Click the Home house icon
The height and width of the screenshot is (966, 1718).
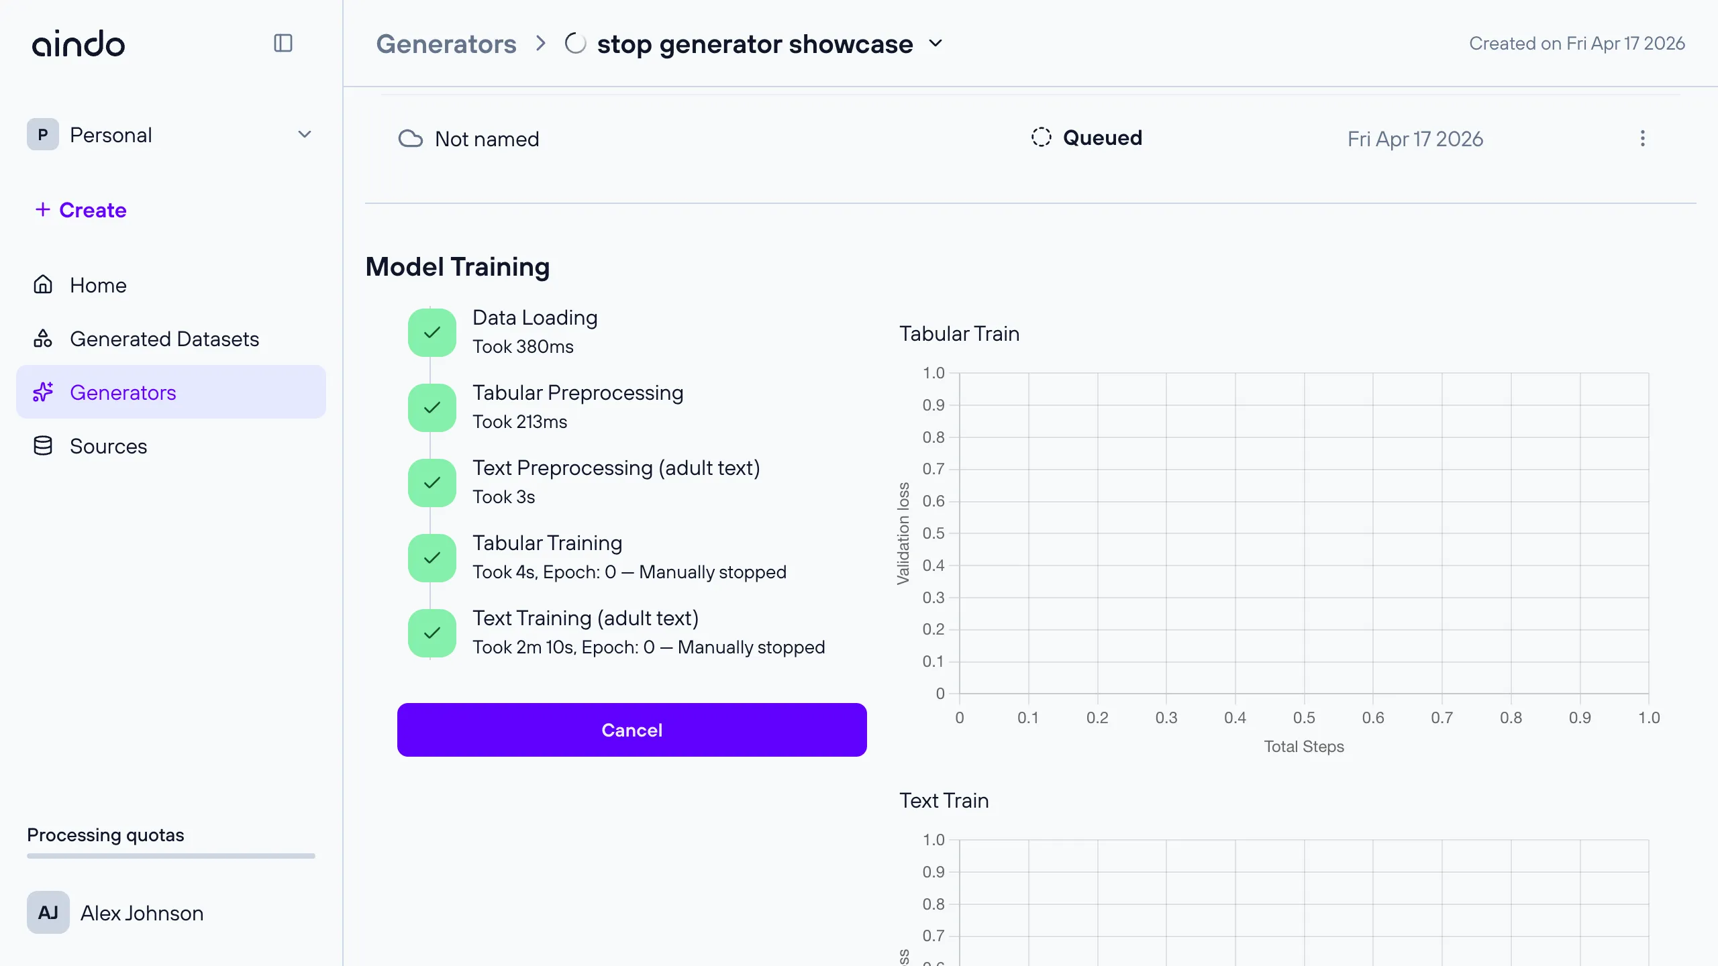click(x=43, y=284)
